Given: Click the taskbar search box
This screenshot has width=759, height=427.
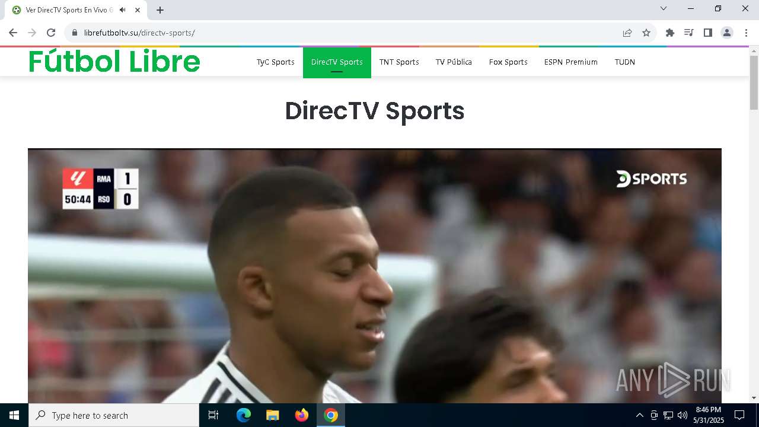Looking at the screenshot, I should tap(114, 415).
